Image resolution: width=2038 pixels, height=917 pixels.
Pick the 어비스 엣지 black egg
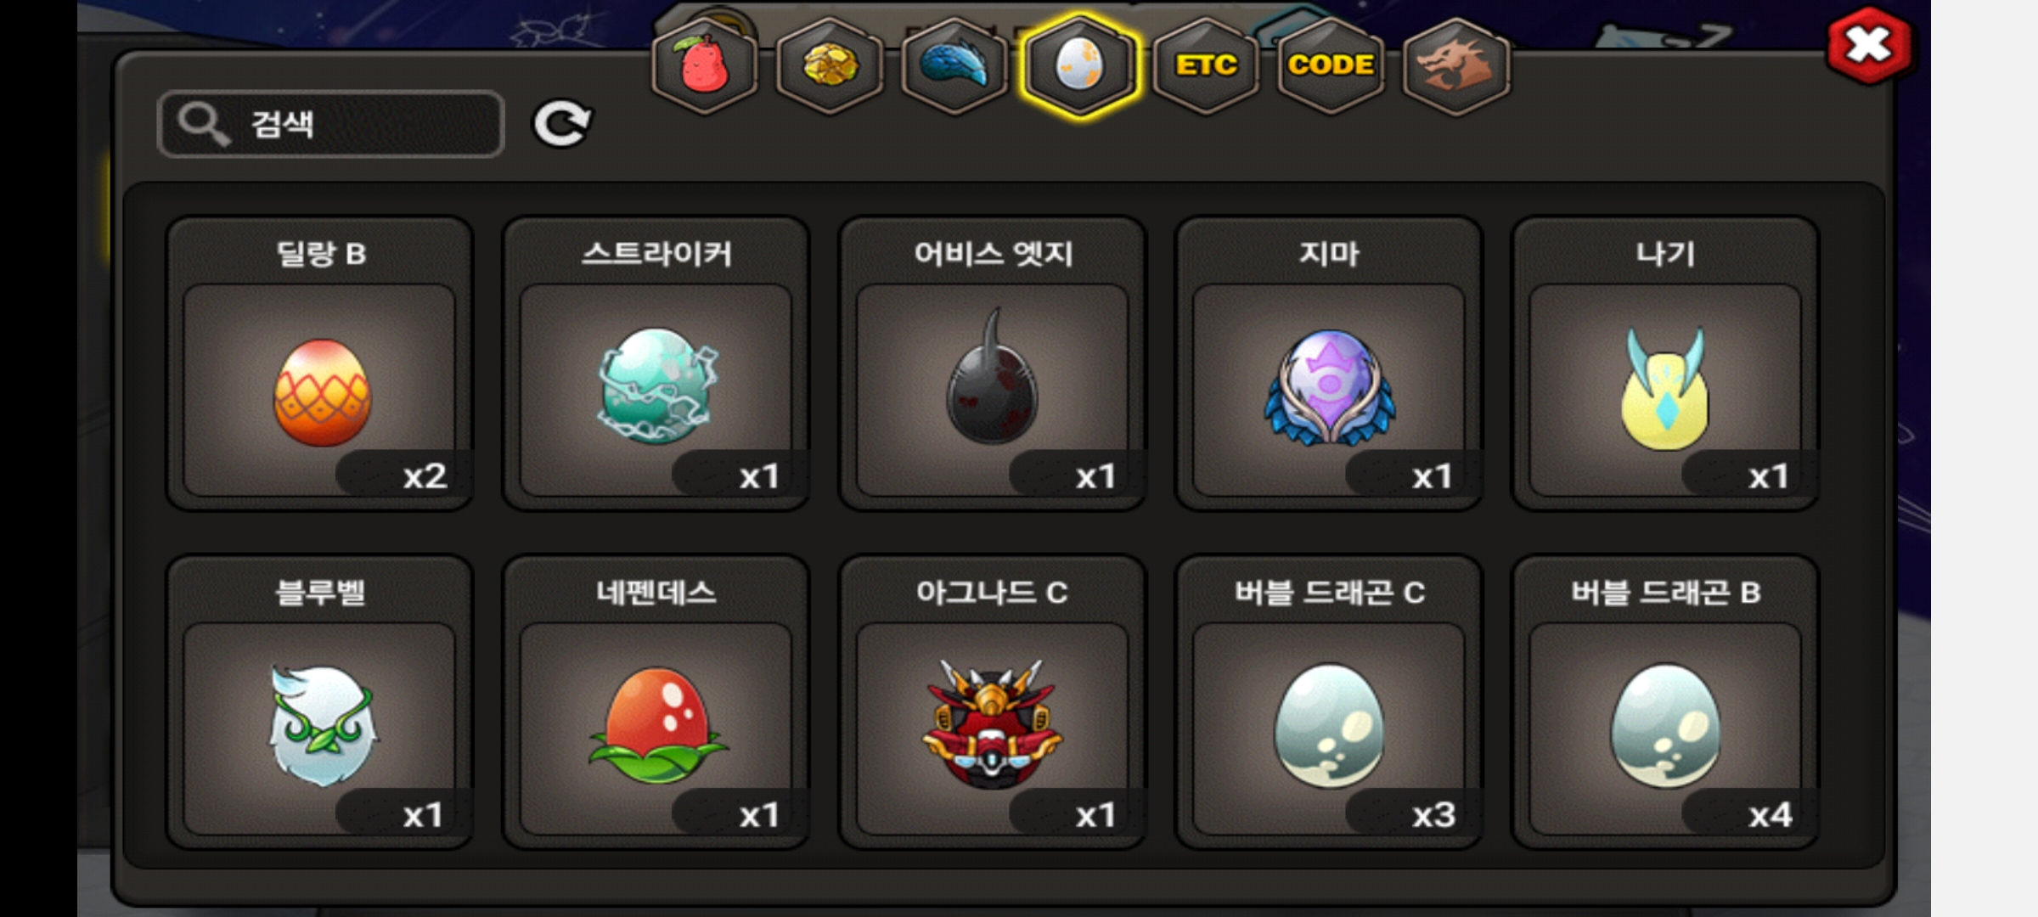(992, 363)
